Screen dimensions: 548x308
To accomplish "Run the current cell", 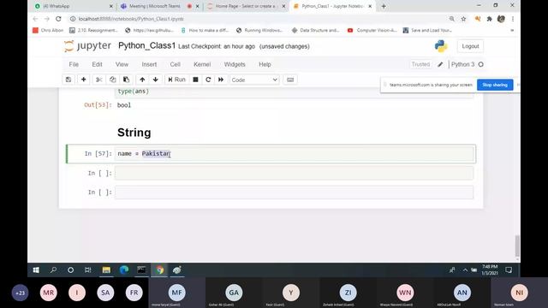I will [176, 80].
